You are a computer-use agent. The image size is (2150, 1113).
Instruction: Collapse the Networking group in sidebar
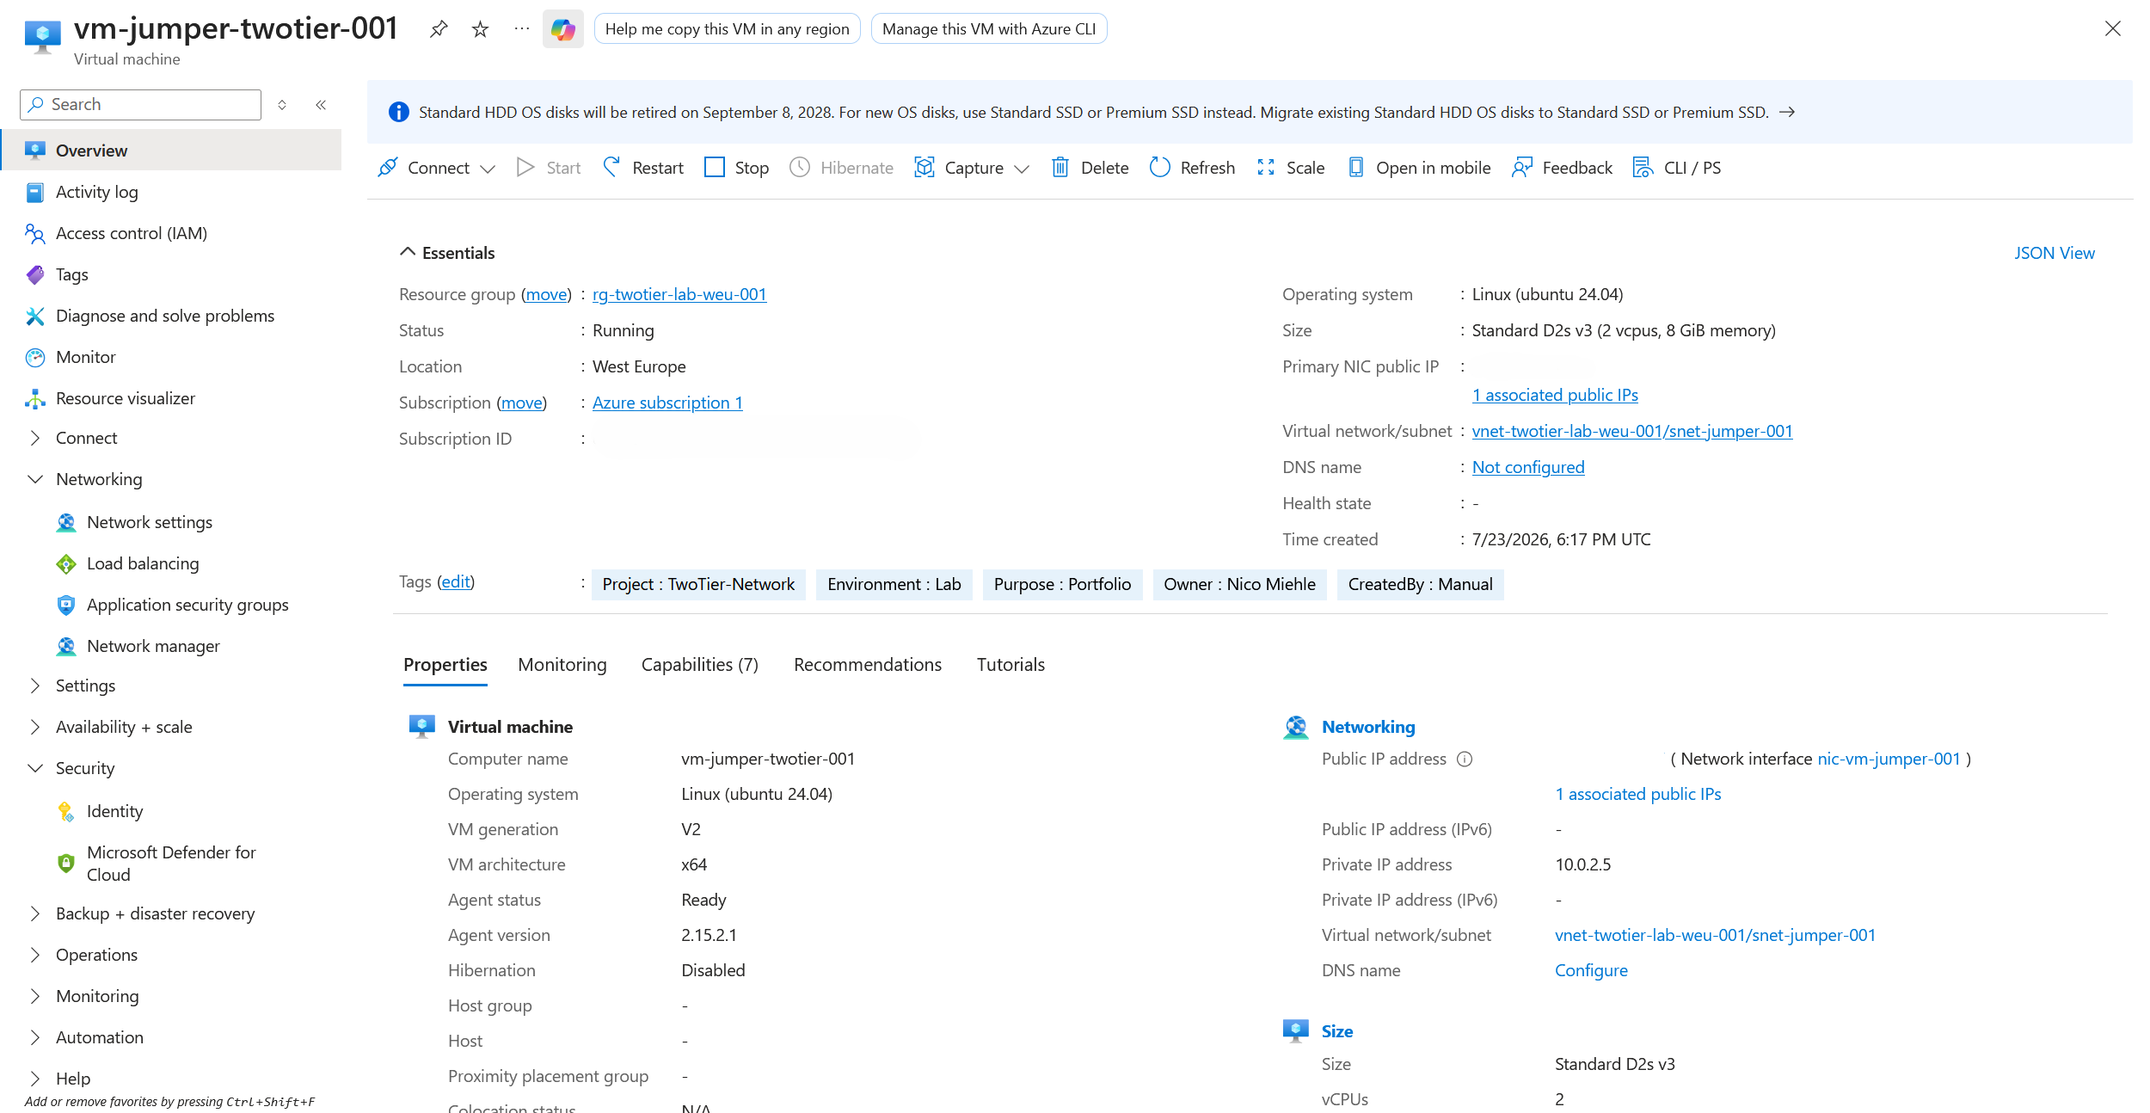pos(35,479)
